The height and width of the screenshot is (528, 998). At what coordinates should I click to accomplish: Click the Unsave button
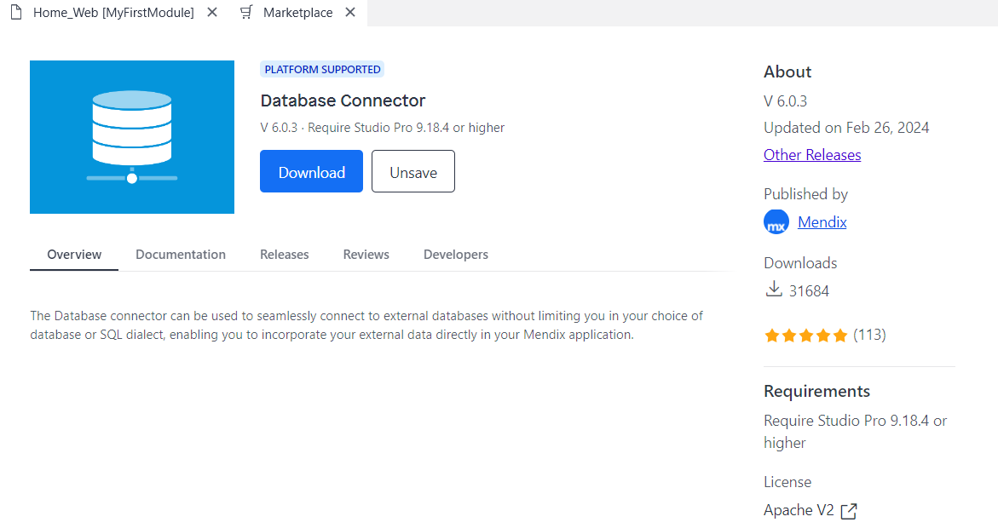click(413, 172)
